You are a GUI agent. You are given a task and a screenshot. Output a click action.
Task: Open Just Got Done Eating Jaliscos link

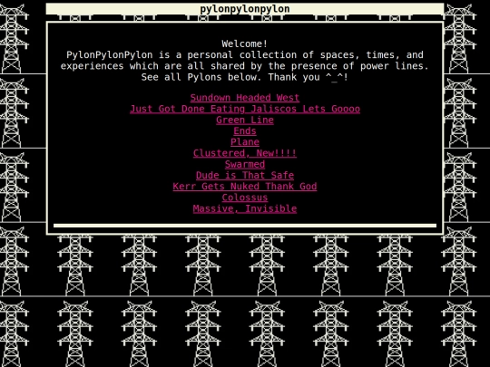245,109
